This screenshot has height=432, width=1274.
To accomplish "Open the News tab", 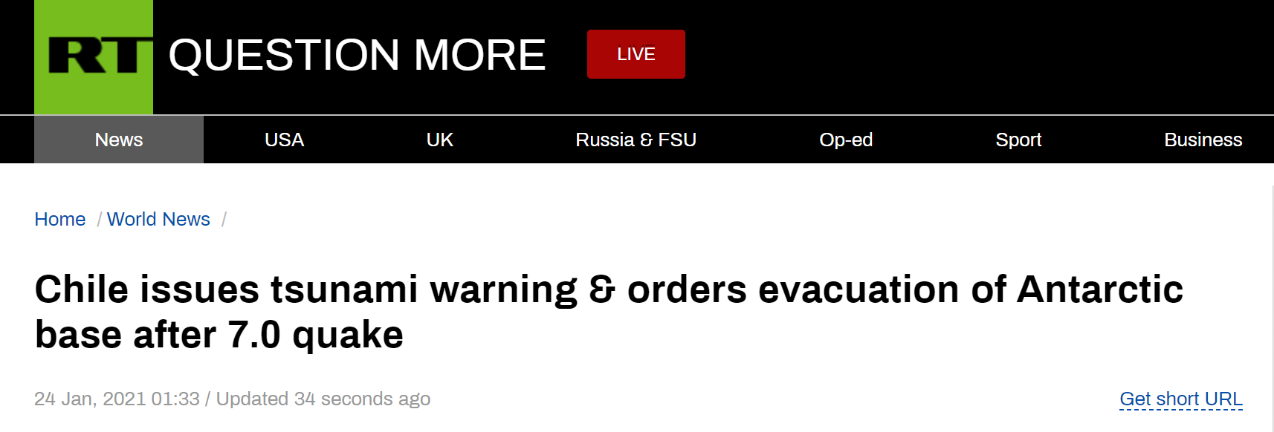I will pyautogui.click(x=119, y=140).
